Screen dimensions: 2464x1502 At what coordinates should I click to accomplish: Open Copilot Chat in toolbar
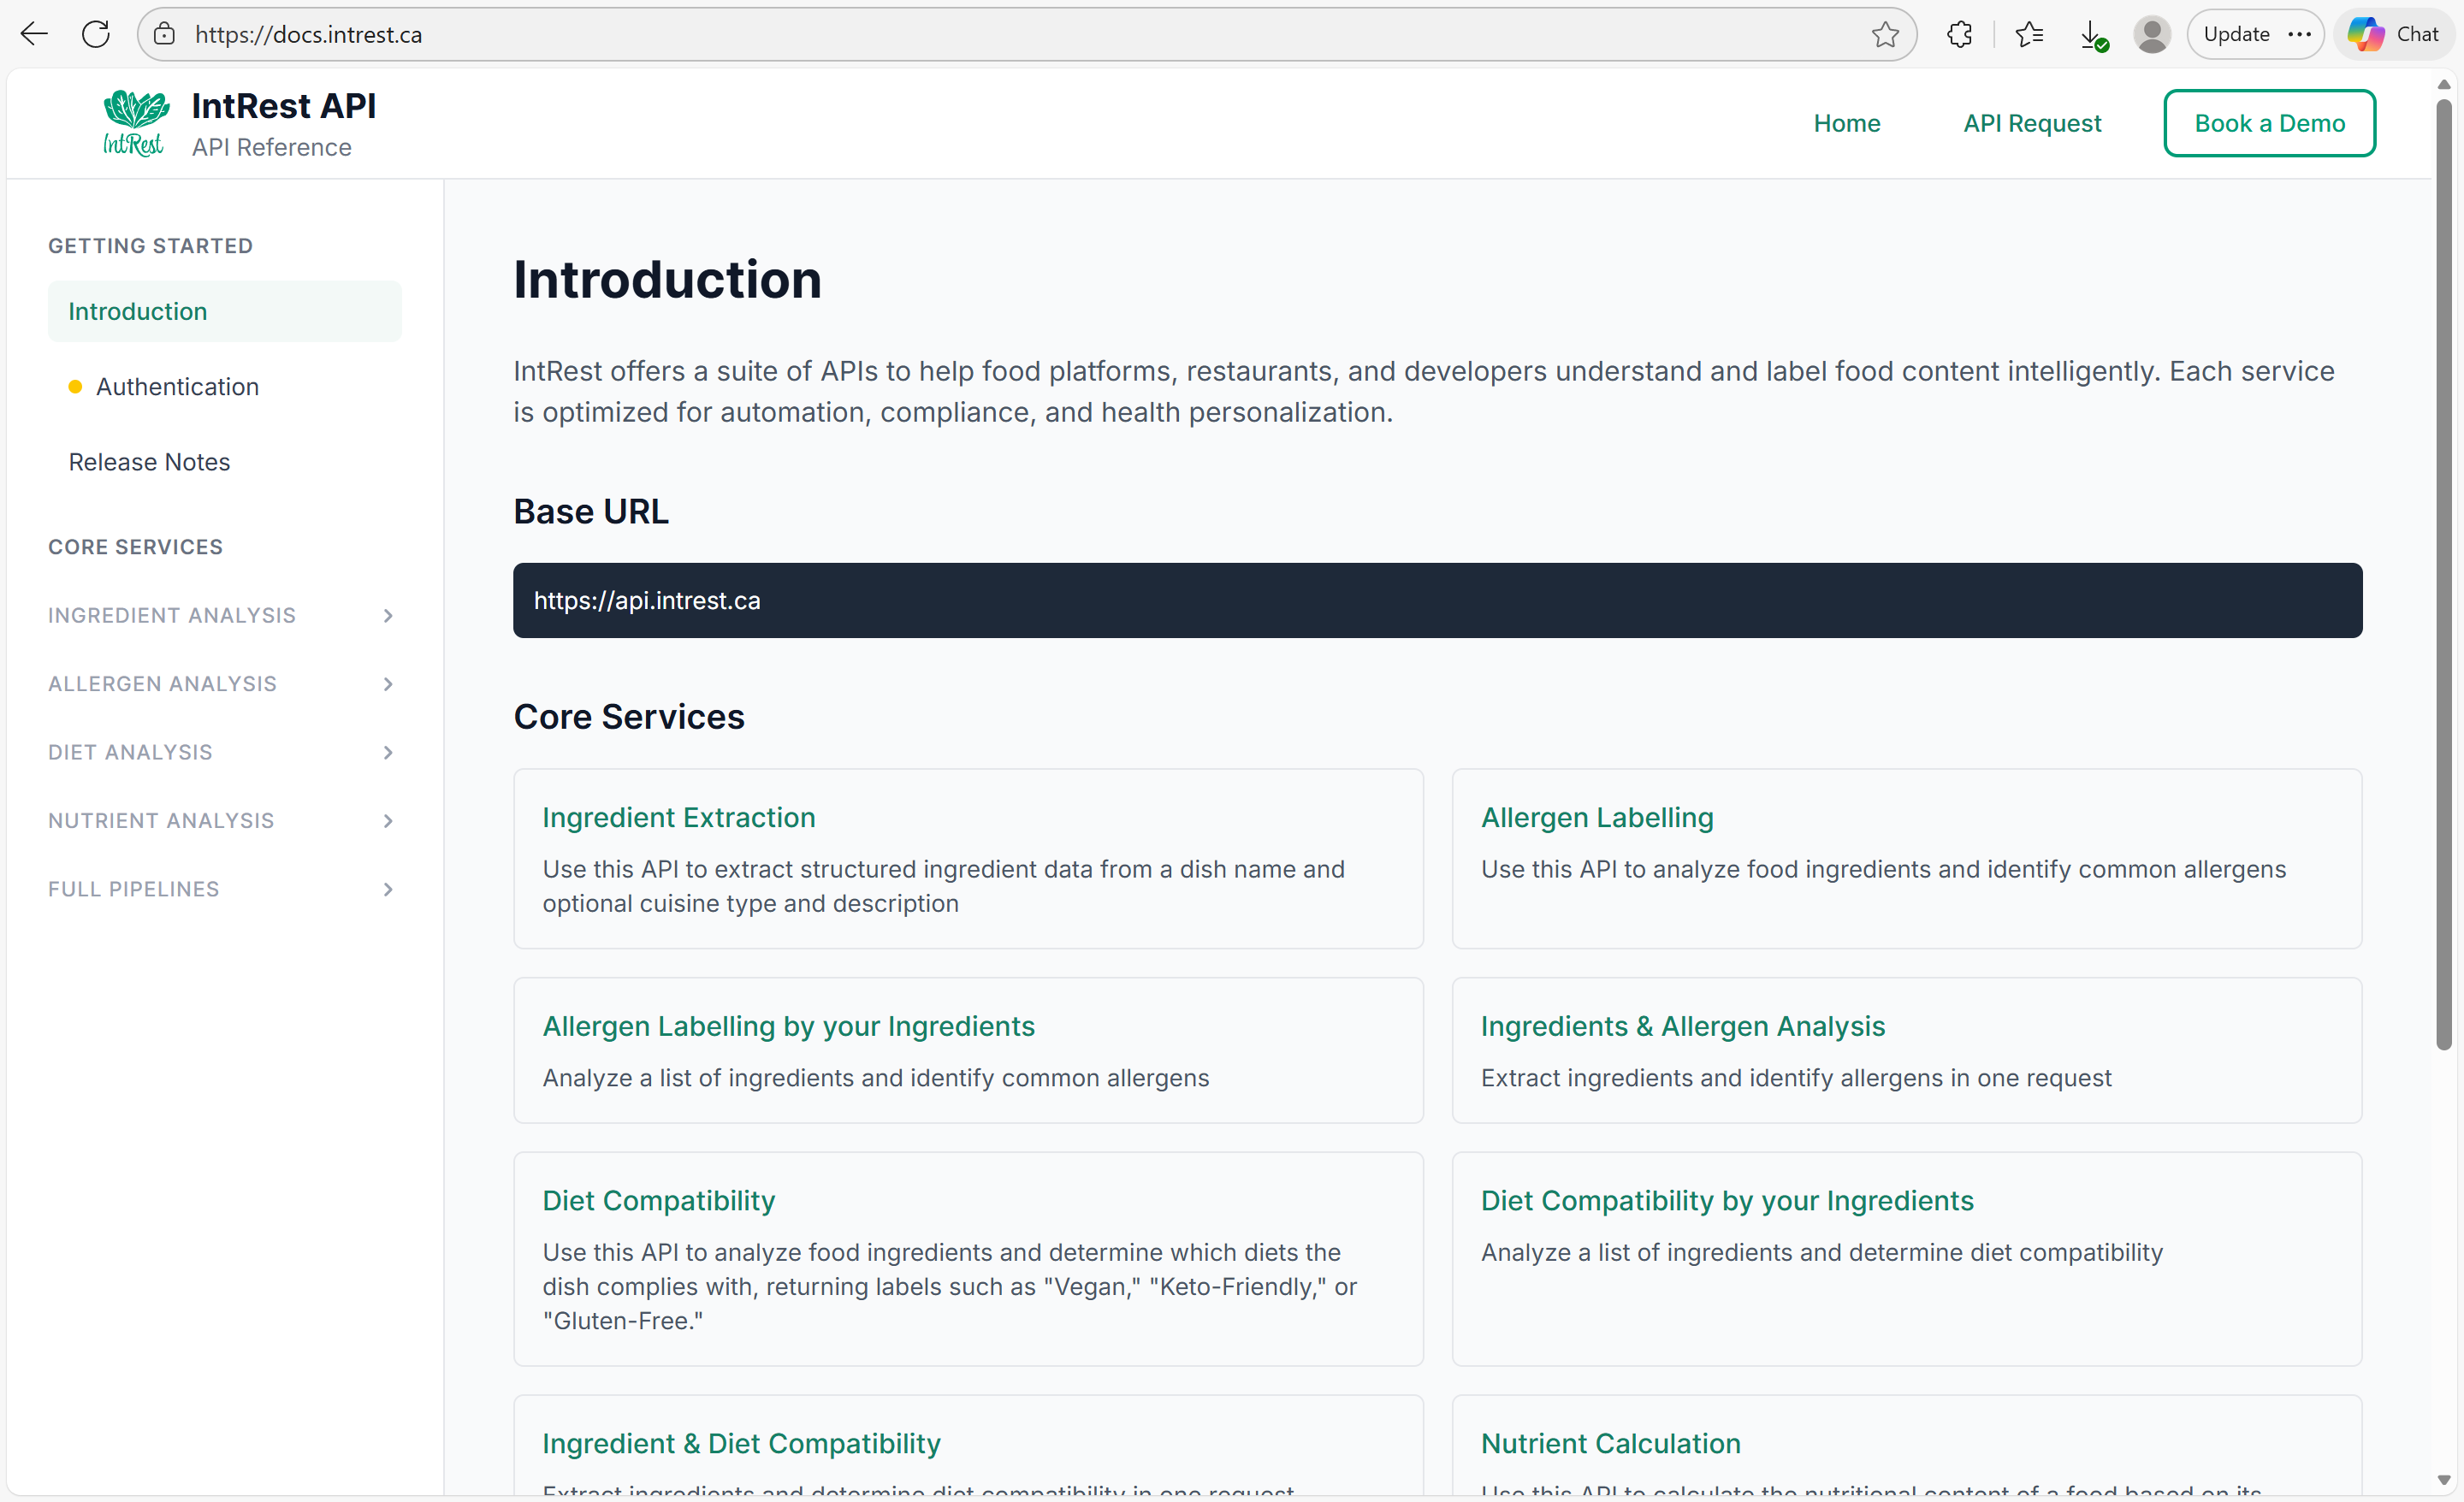tap(2394, 34)
